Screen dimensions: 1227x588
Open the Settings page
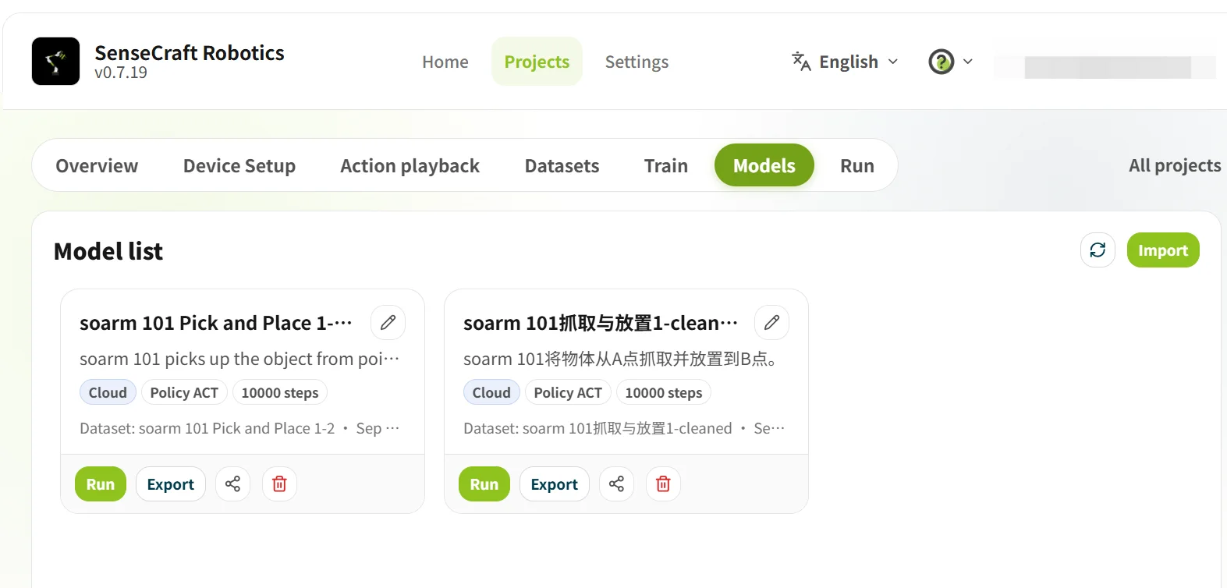[x=637, y=62]
